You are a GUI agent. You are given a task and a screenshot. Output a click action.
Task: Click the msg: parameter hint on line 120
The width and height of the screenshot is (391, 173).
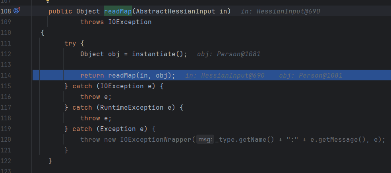205,139
